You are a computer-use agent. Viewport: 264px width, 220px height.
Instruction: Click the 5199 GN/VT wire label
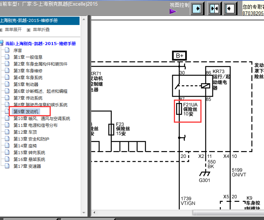click(239, 172)
